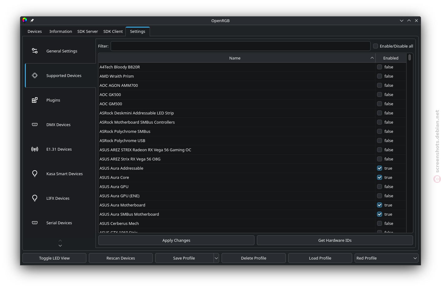This screenshot has height=289, width=441.
Task: Enable ASUS Aura GPU (ENE) checkbox
Action: pos(380,196)
